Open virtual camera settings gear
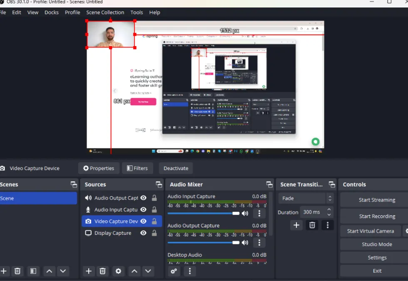The height and width of the screenshot is (281, 408). 406,231
